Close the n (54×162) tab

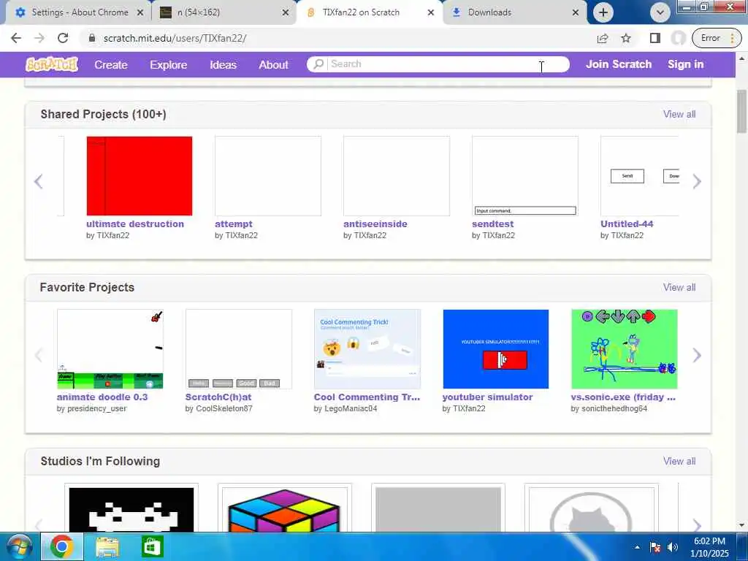[286, 12]
